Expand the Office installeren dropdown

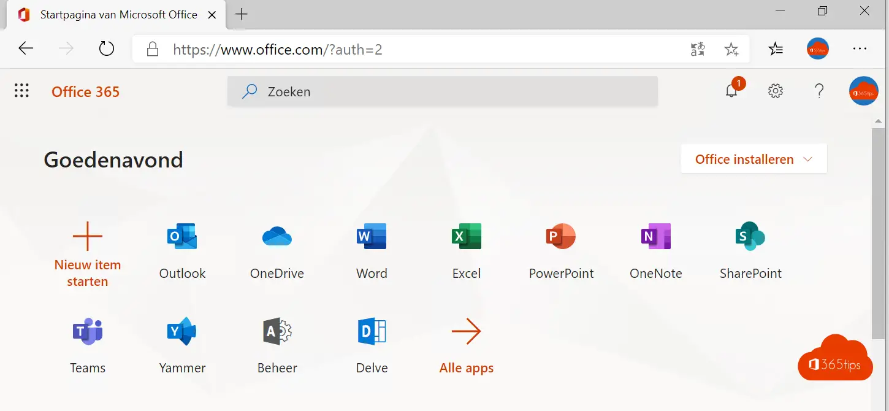754,159
